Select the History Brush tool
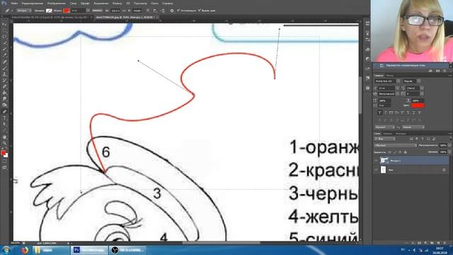 [x=5, y=80]
